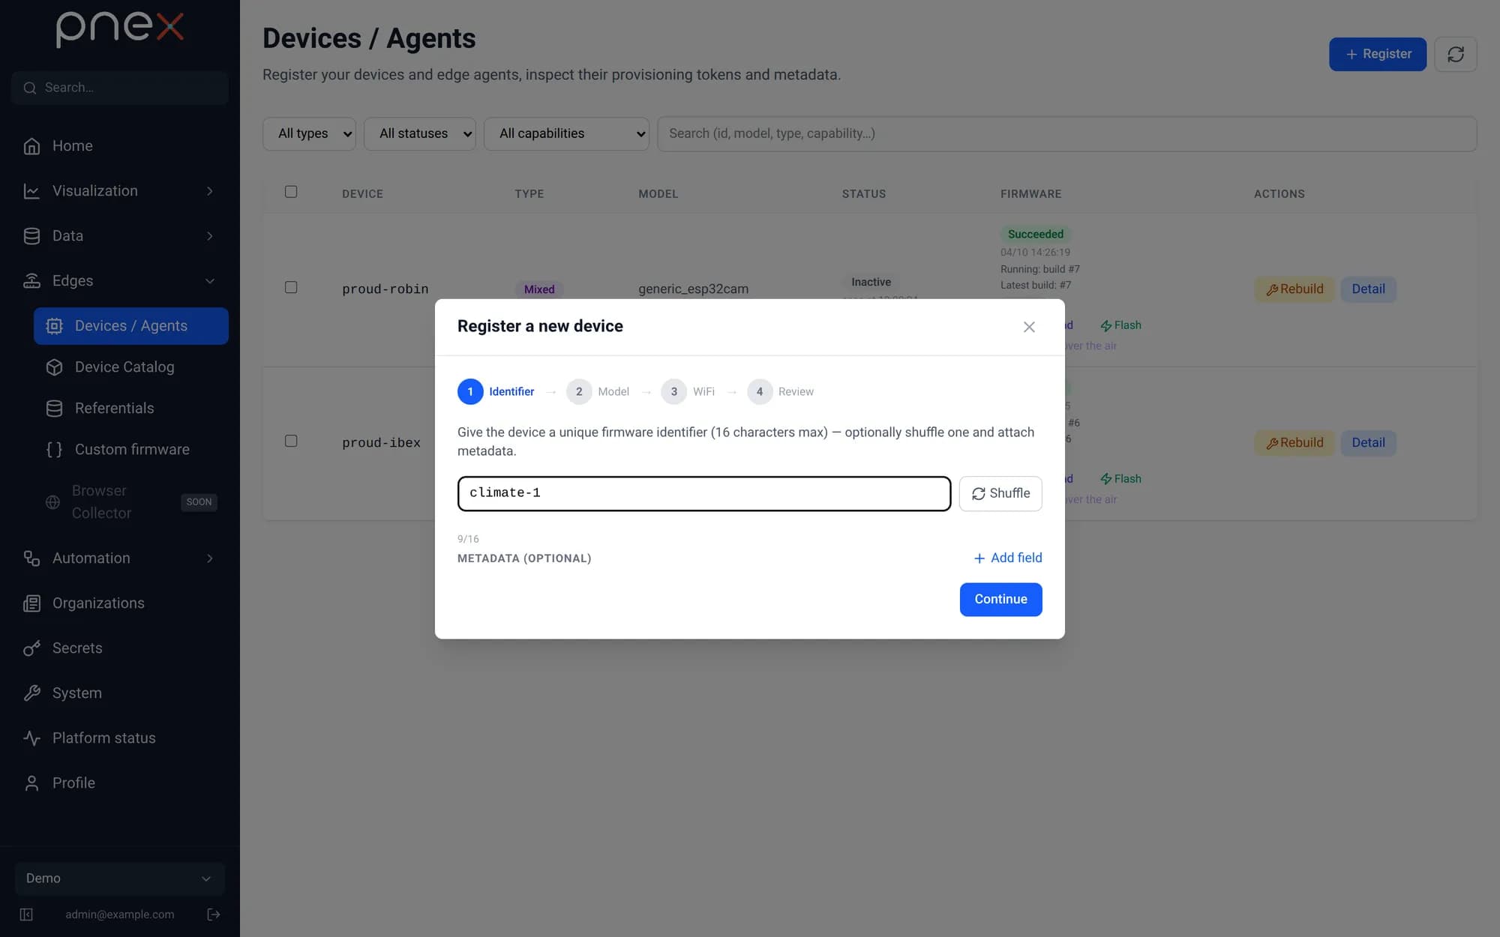Click the sidebar Search box
Image resolution: width=1500 pixels, height=937 pixels.
click(120, 88)
